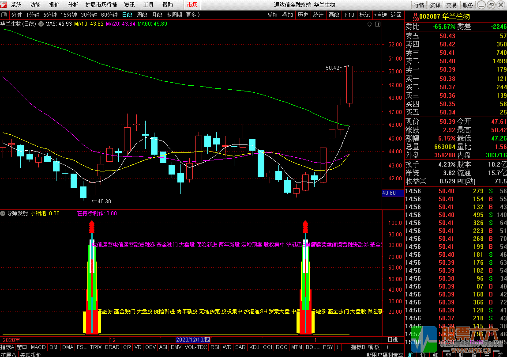Select the MACD indicator tab
The image size is (507, 357).
coord(38,347)
